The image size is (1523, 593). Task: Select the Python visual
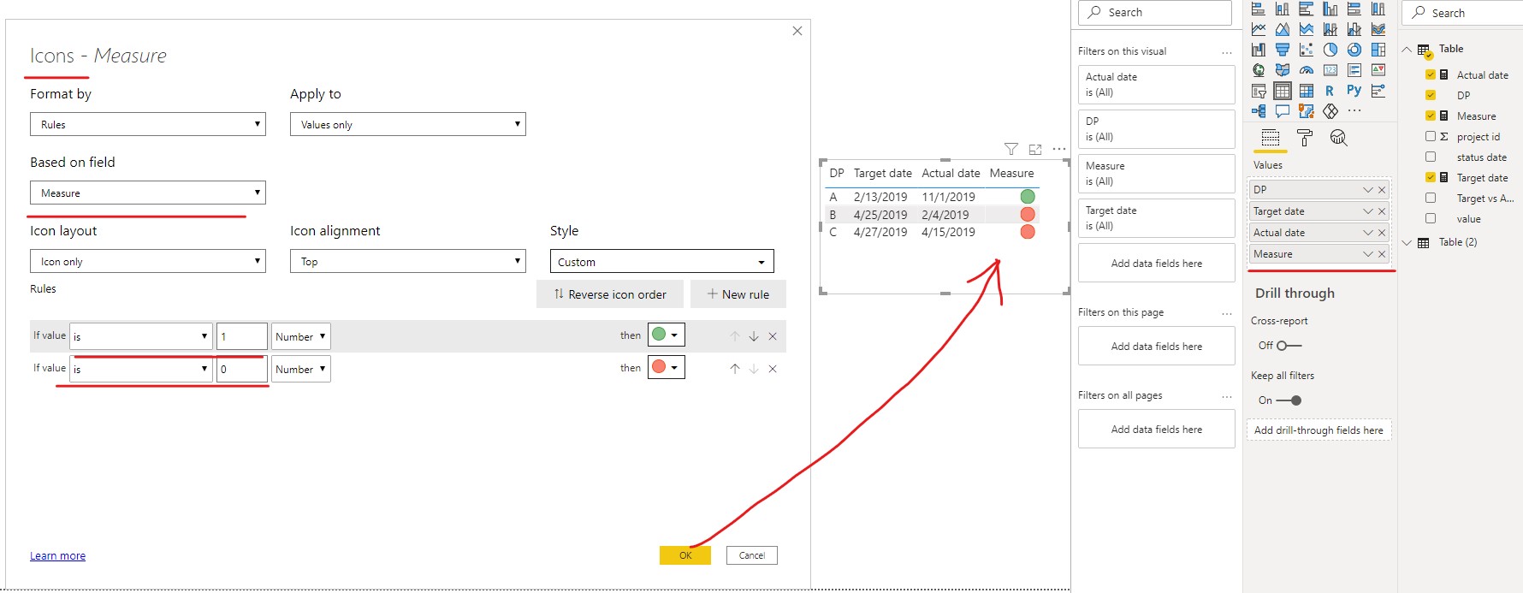1354,90
